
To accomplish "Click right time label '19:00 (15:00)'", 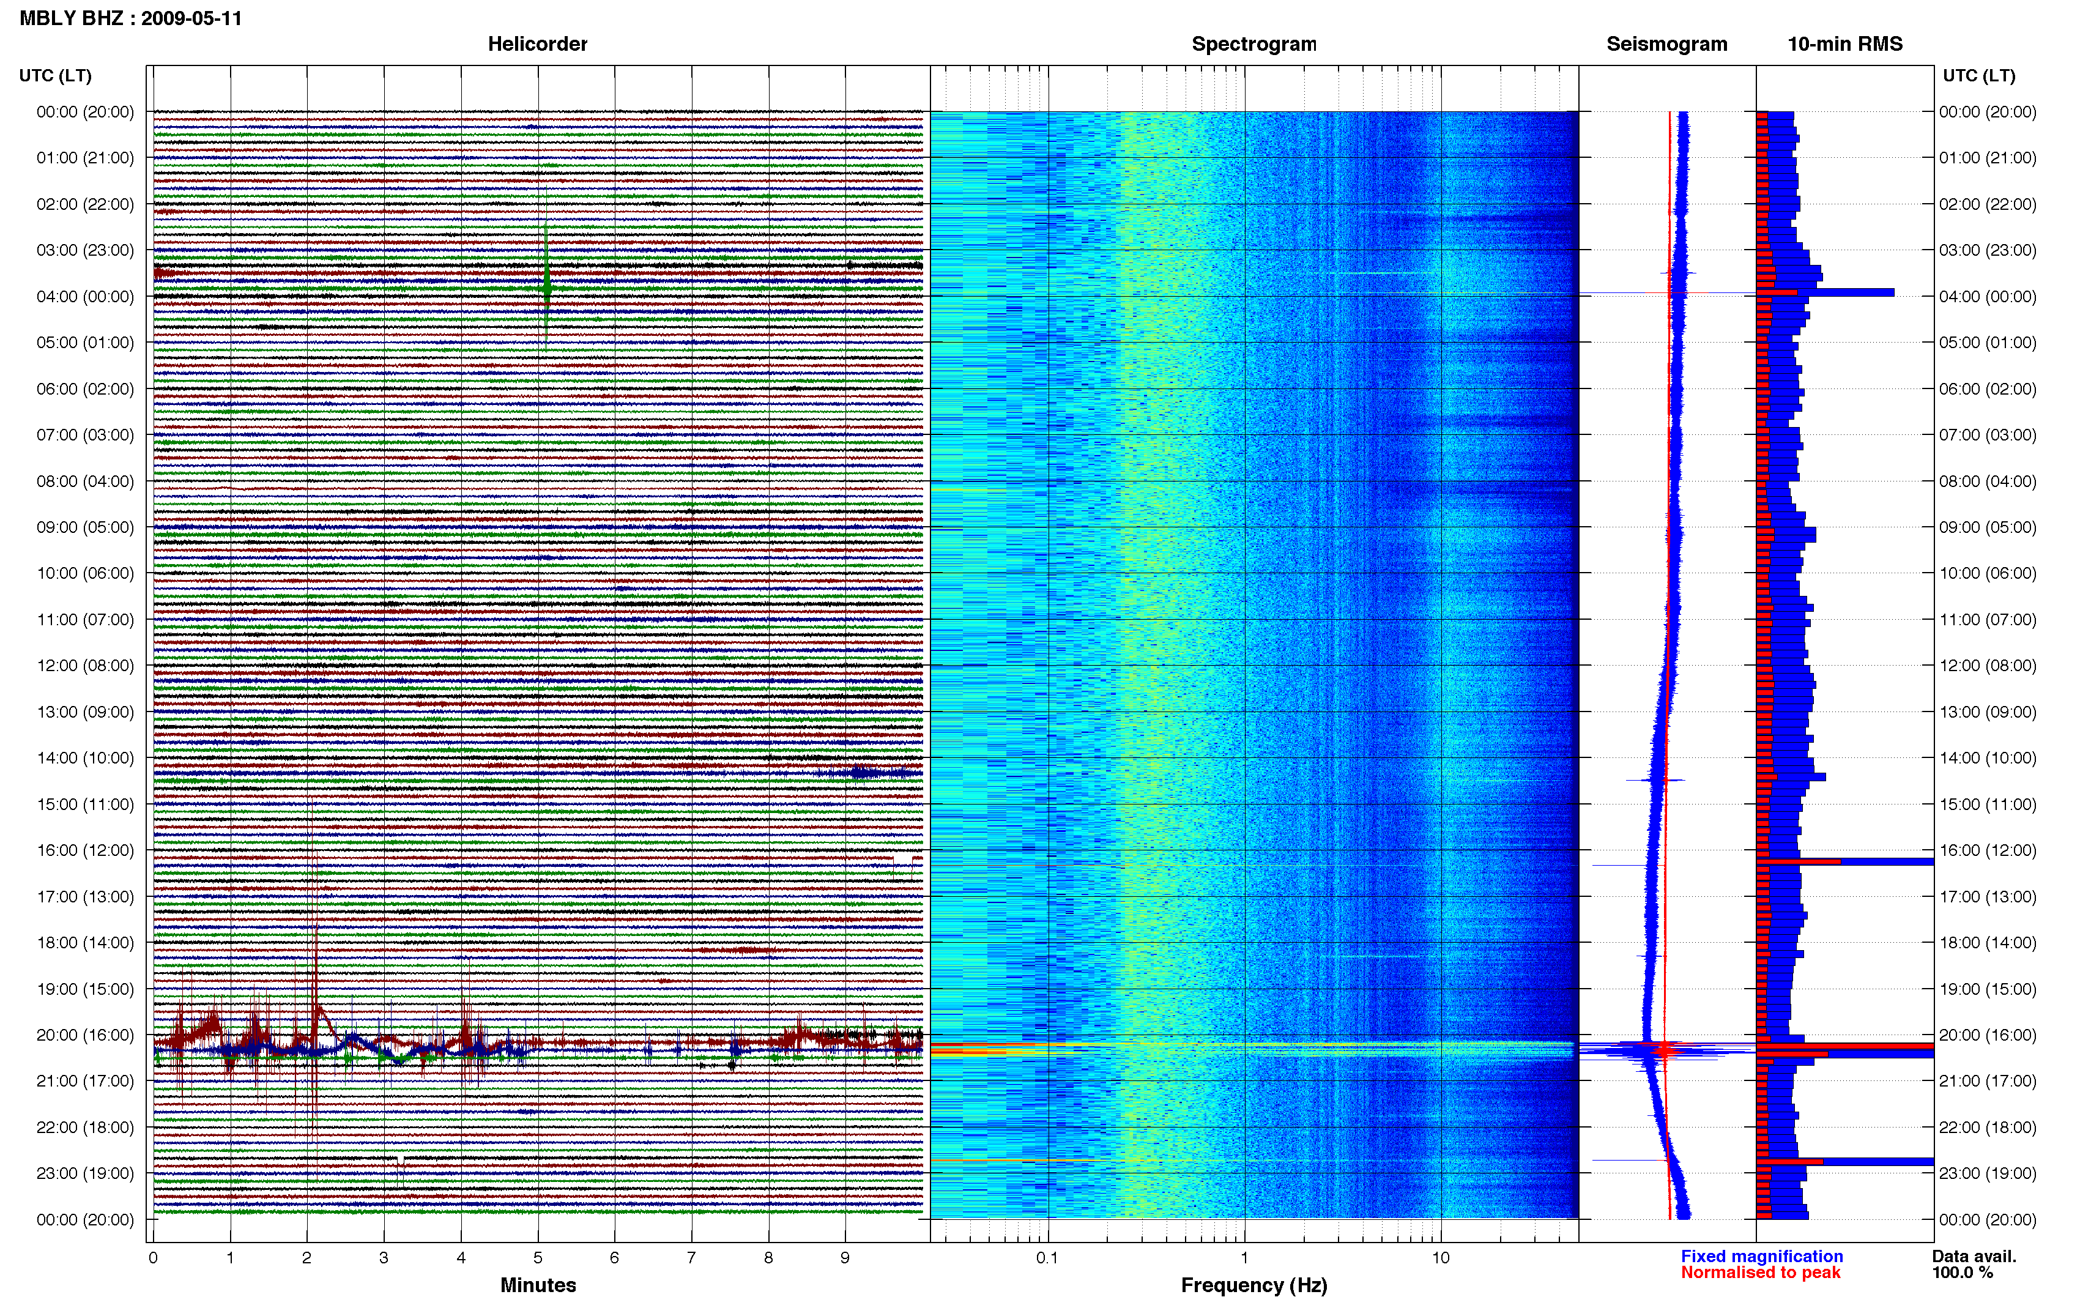I will point(1987,989).
